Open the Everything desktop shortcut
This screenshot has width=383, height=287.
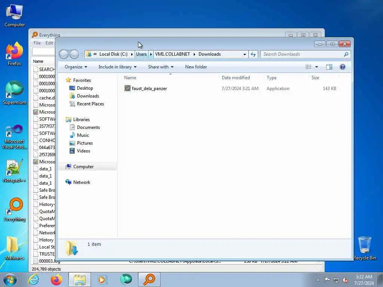(15, 210)
